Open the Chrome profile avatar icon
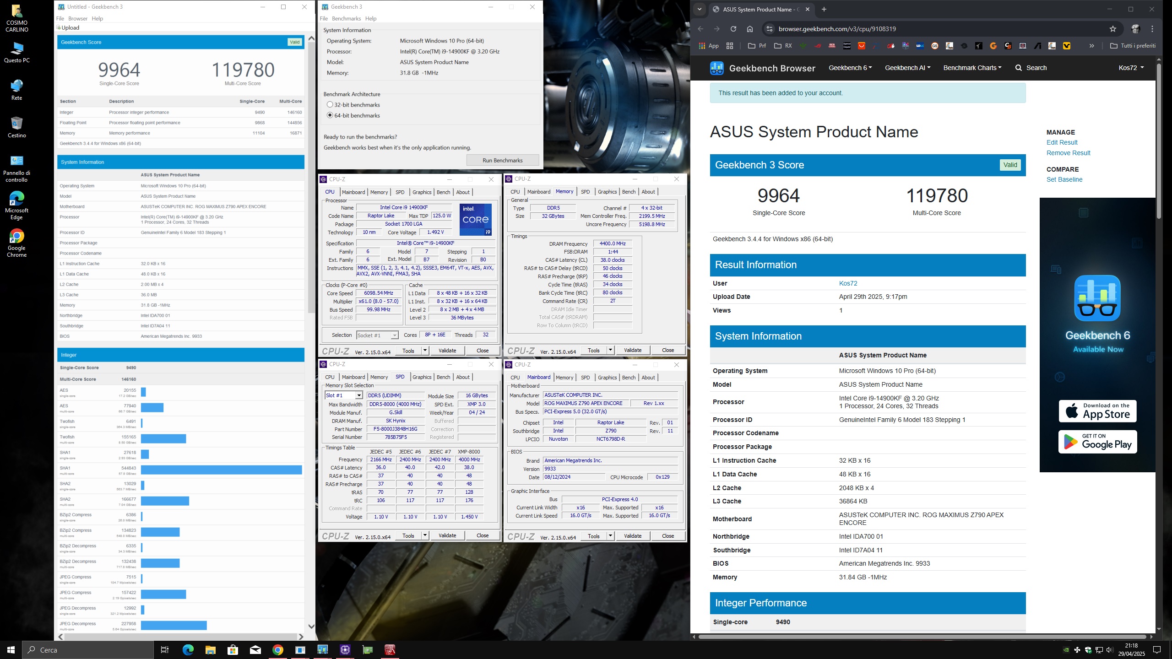Image resolution: width=1172 pixels, height=659 pixels. (1135, 29)
